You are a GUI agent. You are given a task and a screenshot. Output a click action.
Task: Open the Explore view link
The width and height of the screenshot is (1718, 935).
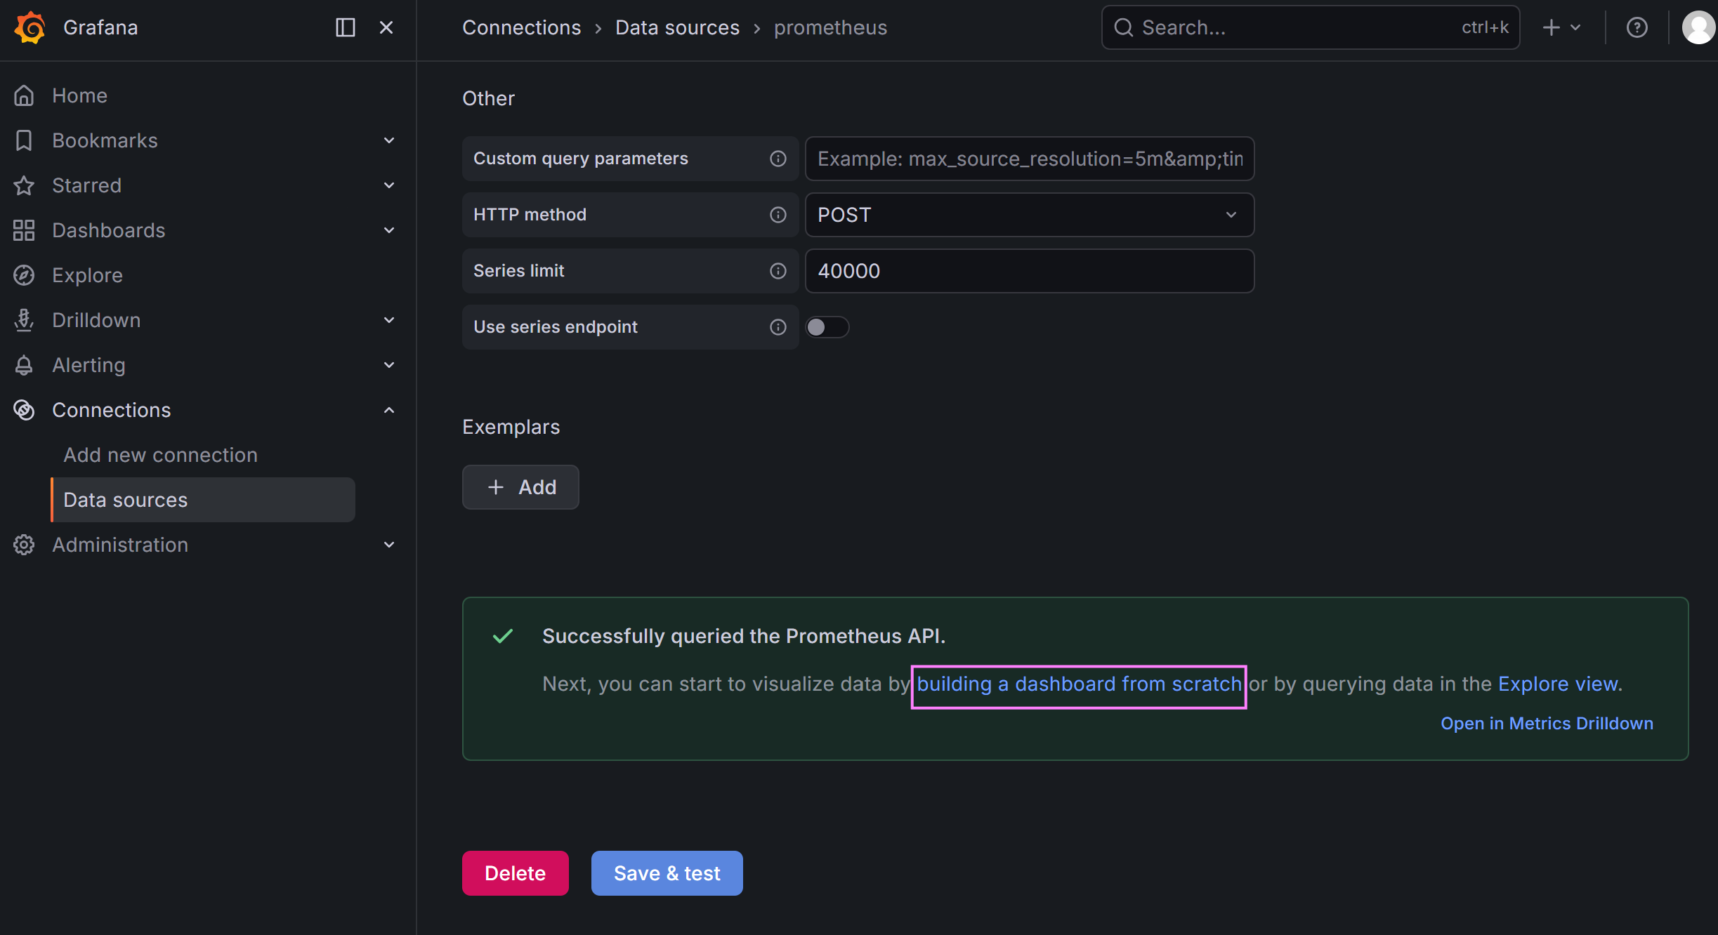(x=1559, y=684)
